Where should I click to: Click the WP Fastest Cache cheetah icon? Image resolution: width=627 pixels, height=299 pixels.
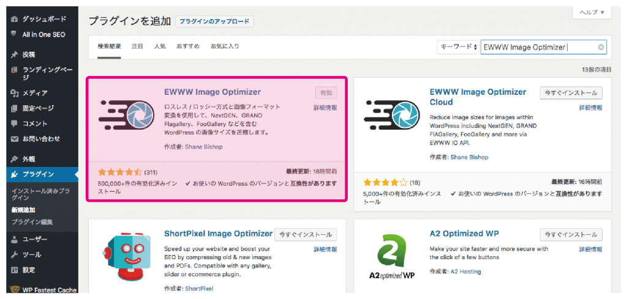tap(15, 290)
